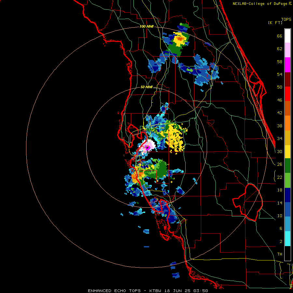
Task: Pick the navy legend swatch beside 18
Action: [x=287, y=195]
